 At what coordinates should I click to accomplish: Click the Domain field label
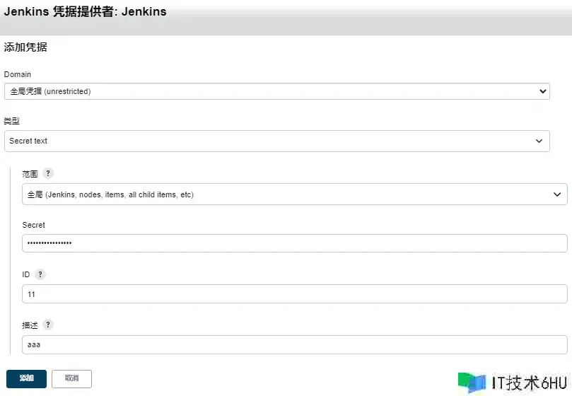point(18,74)
